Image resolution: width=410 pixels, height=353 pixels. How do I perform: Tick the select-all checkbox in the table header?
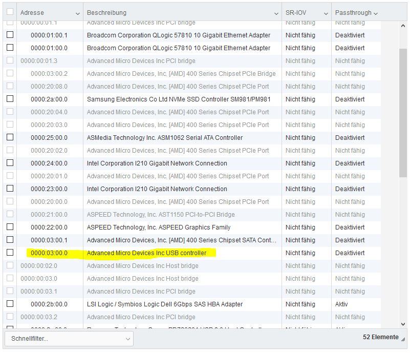pyautogui.click(x=10, y=11)
